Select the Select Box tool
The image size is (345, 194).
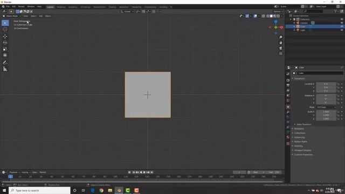[x=5, y=23]
